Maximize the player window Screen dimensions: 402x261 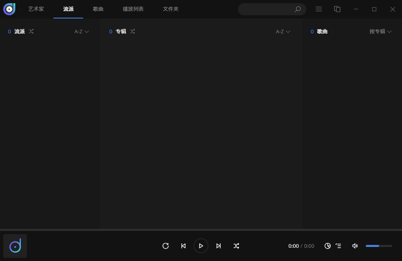374,9
